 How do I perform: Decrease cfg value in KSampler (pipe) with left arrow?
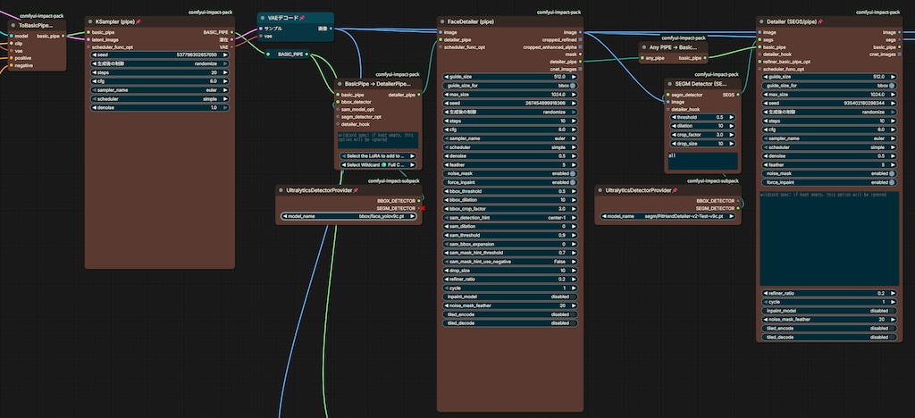point(95,81)
